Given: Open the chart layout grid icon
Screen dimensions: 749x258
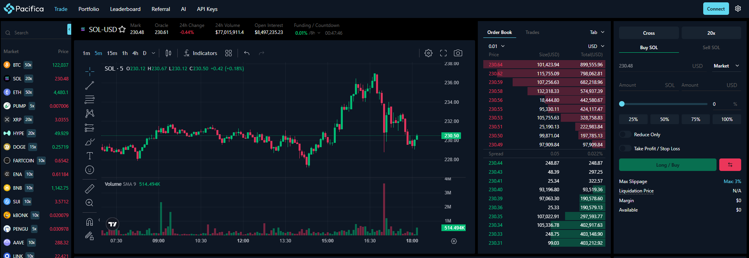Looking at the screenshot, I should (229, 53).
